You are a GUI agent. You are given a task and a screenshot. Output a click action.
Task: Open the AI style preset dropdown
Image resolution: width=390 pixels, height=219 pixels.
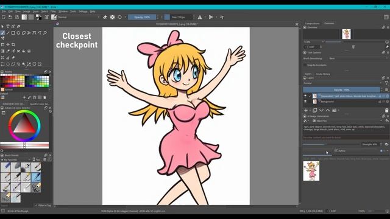point(347,120)
